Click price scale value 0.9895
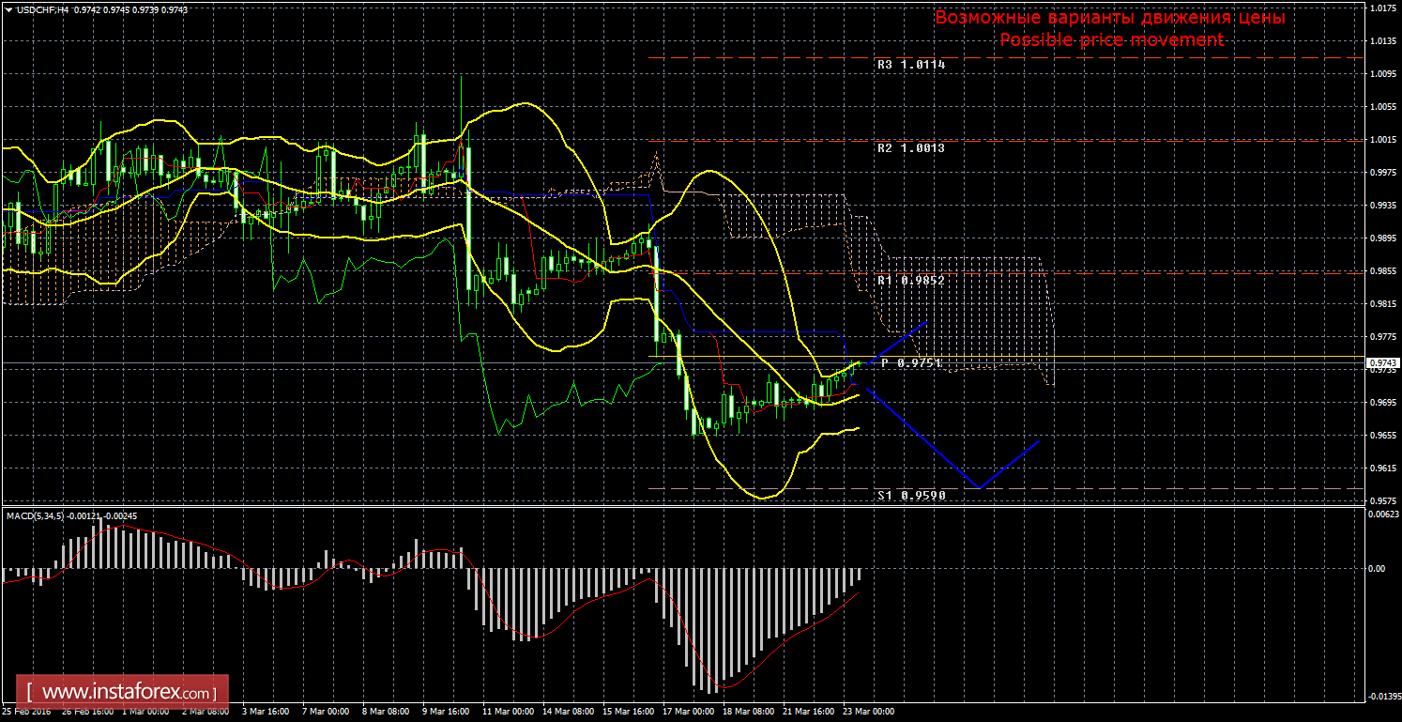Screen dimensions: 1402x722 (1383, 238)
